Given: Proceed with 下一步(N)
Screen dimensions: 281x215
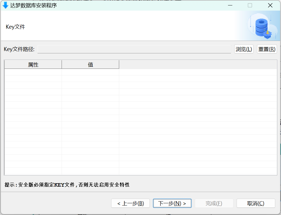Looking at the screenshot, I should 172,203.
